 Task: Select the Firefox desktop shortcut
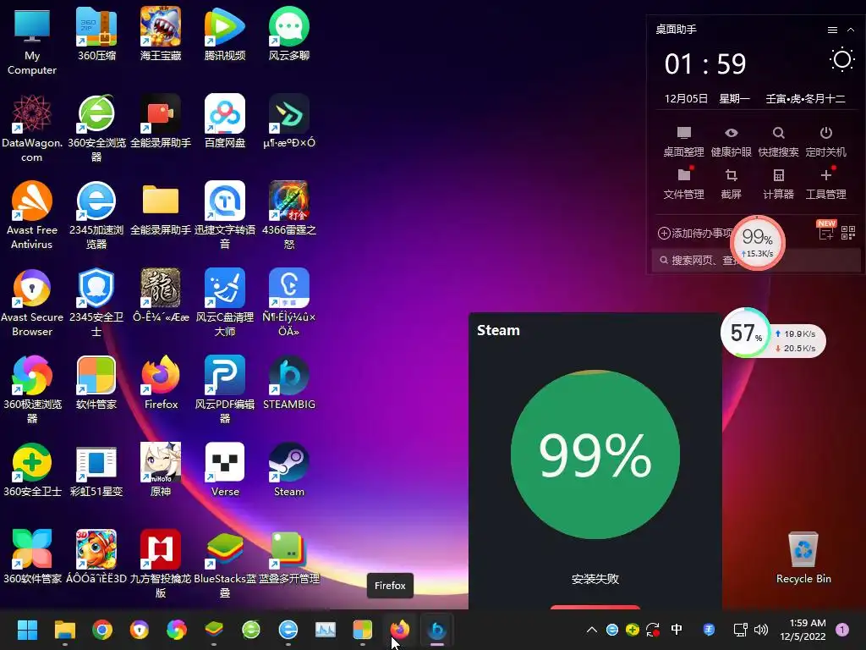tap(161, 383)
